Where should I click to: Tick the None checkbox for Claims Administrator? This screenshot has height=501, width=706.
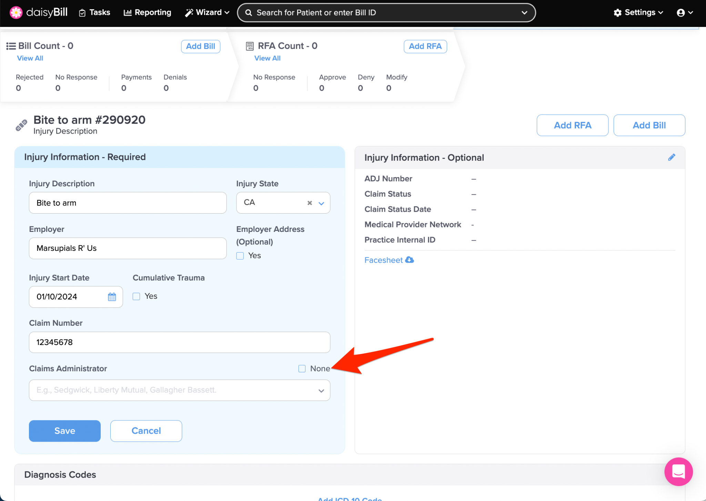[302, 369]
